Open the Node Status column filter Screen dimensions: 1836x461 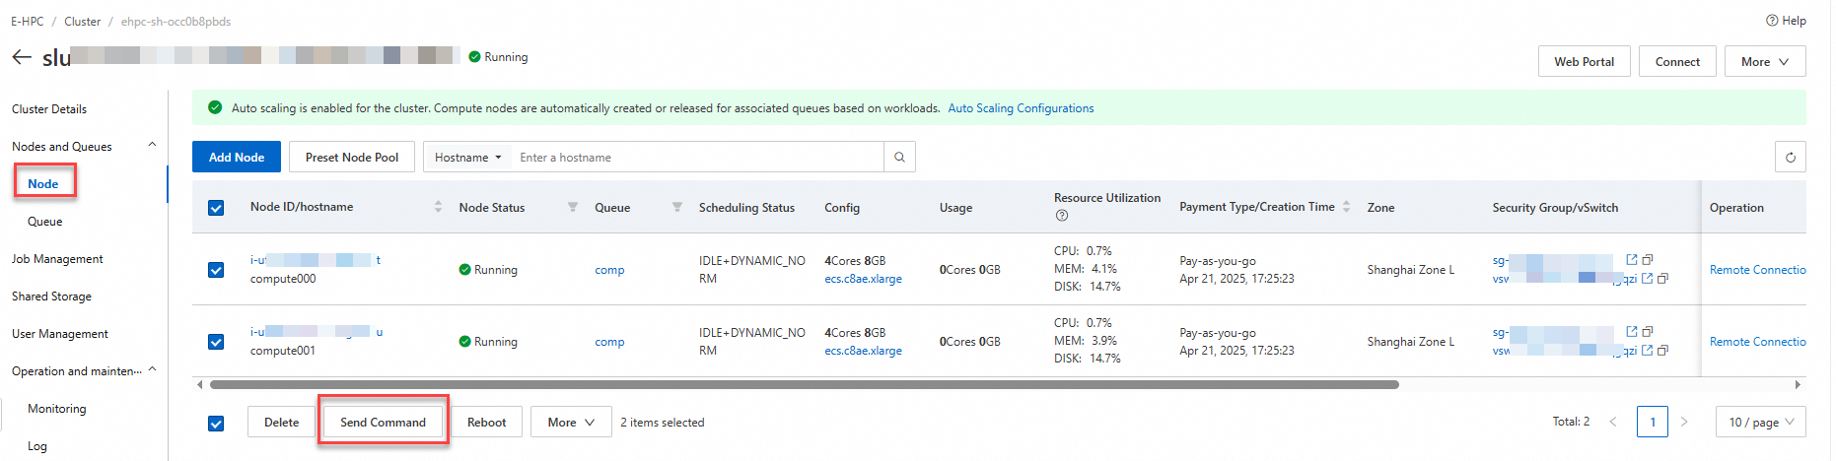point(573,207)
